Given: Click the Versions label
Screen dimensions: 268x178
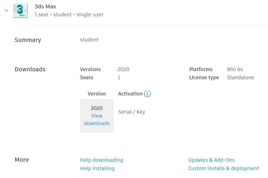Looking at the screenshot, I should coord(90,69).
